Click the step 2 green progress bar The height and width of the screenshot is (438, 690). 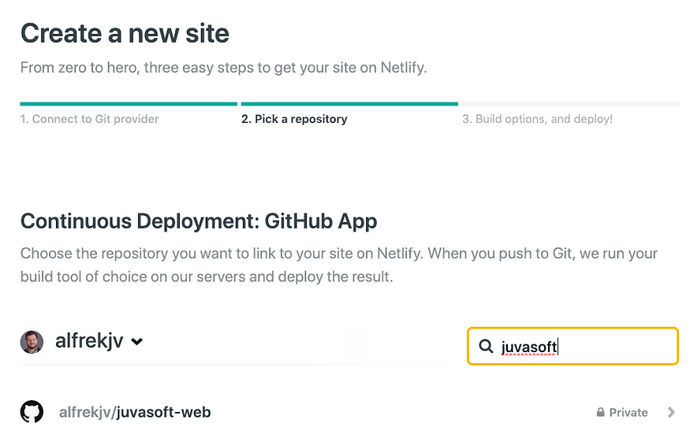[x=349, y=104]
